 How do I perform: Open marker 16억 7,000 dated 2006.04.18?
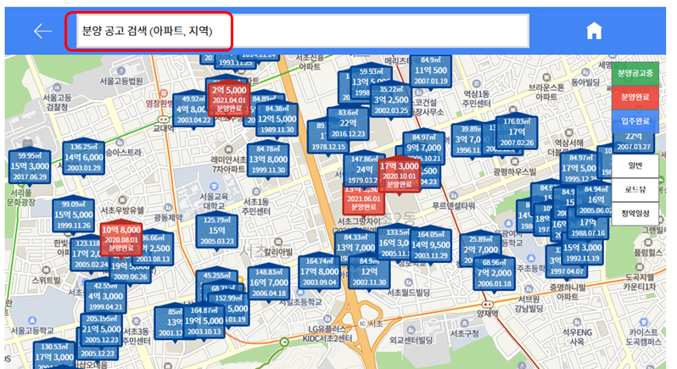point(269,282)
